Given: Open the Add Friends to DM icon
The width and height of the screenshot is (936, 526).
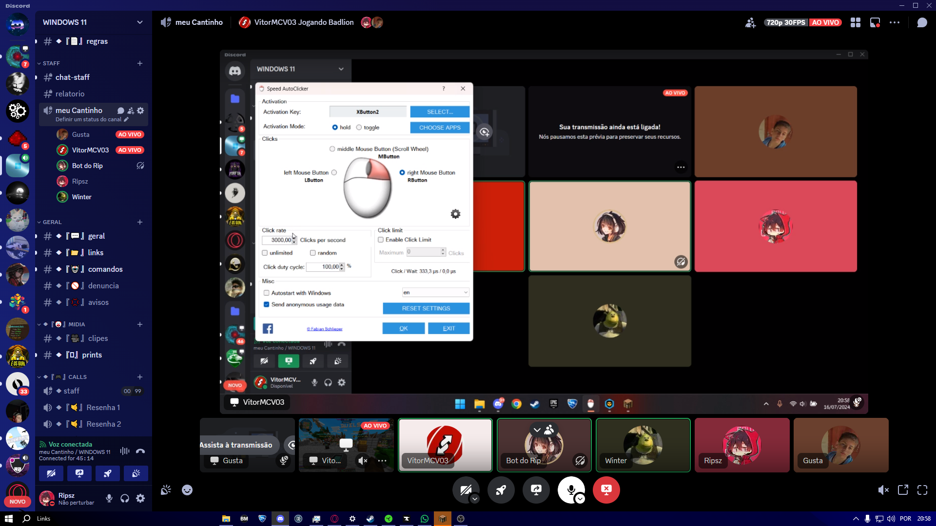Looking at the screenshot, I should pos(750,22).
